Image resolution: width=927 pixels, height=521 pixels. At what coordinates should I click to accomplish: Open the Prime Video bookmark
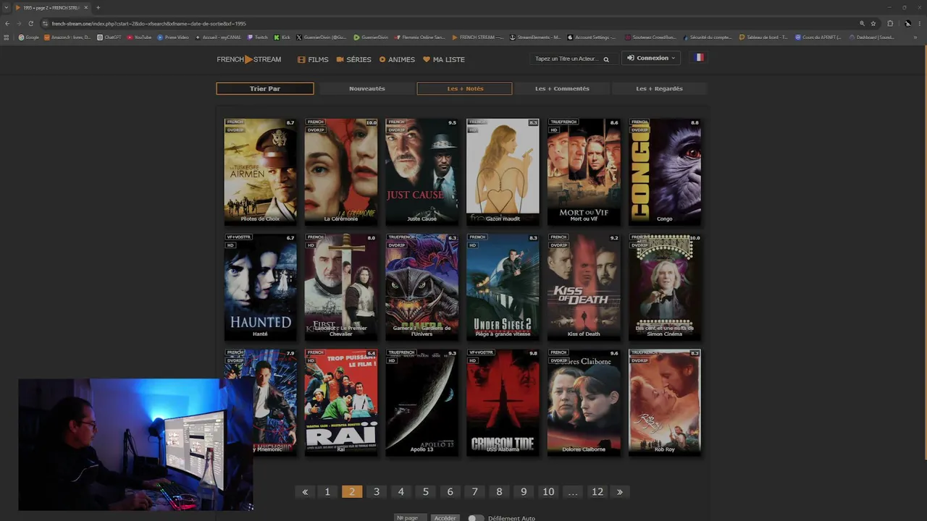tap(173, 37)
